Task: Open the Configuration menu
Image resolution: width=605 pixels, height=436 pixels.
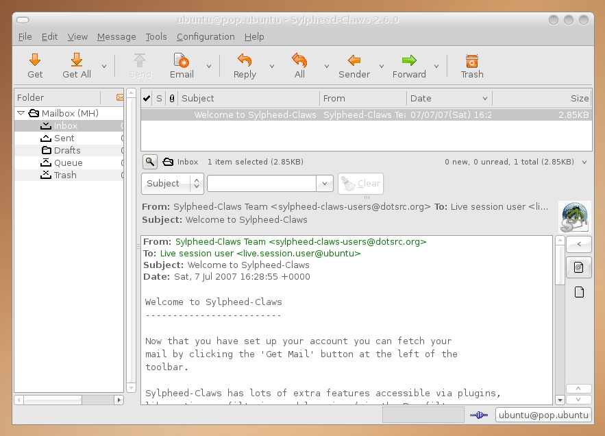Action: pyautogui.click(x=206, y=37)
